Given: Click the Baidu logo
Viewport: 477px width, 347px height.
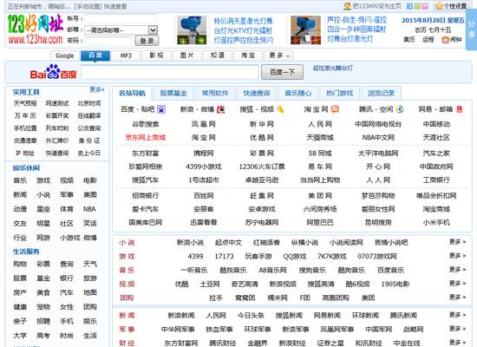Looking at the screenshot, I should [53, 73].
